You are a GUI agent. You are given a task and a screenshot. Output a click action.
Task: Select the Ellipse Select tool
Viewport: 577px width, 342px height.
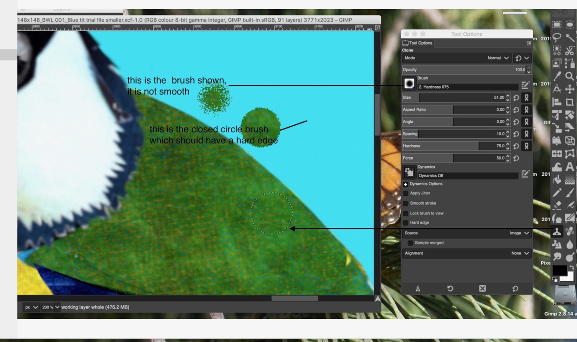[570, 25]
